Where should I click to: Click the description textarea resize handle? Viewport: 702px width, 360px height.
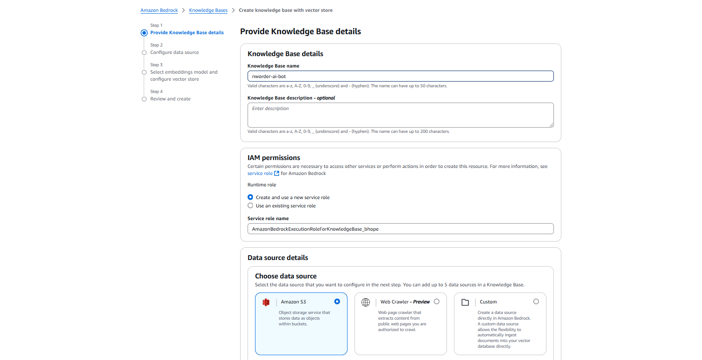551,125
